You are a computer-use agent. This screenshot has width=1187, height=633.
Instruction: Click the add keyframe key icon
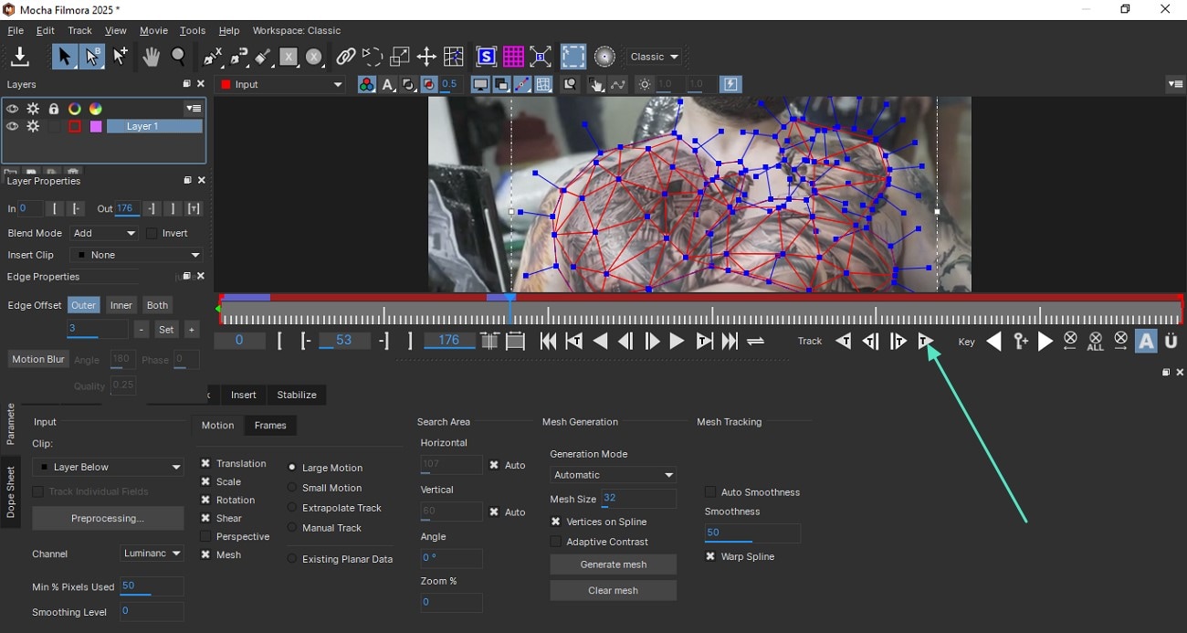(x=1021, y=342)
